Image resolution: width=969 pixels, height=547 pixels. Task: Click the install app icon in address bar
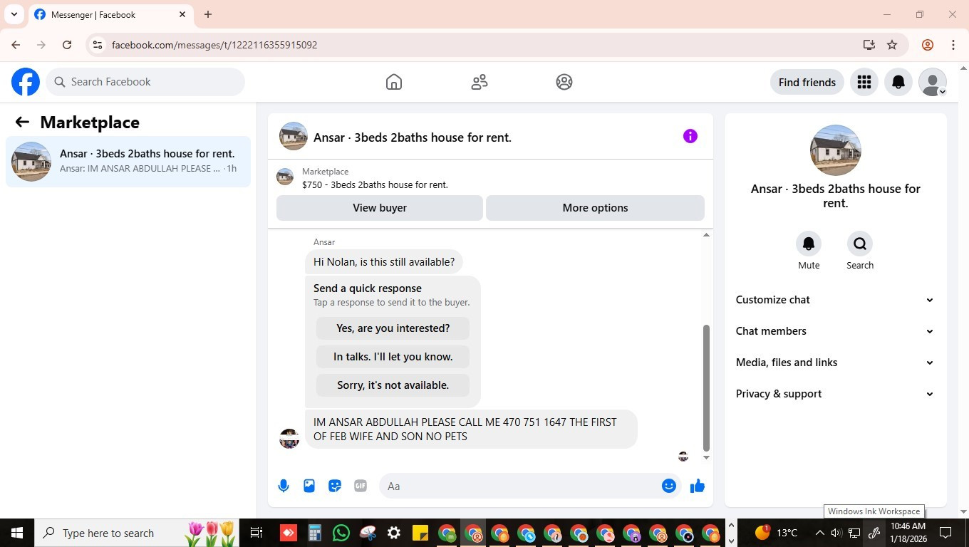[x=869, y=45]
